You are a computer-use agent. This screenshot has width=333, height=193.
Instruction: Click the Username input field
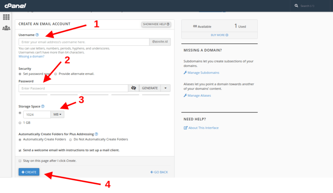pos(84,42)
